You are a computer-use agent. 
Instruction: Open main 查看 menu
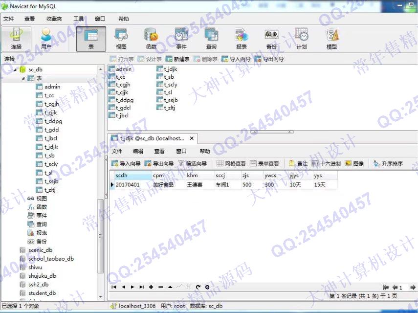tap(29, 19)
